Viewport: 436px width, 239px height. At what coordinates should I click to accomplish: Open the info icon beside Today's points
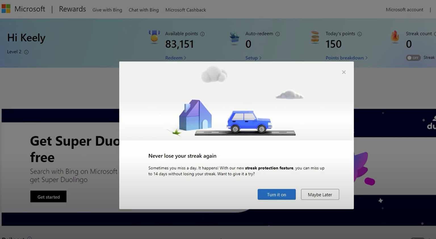coord(360,34)
